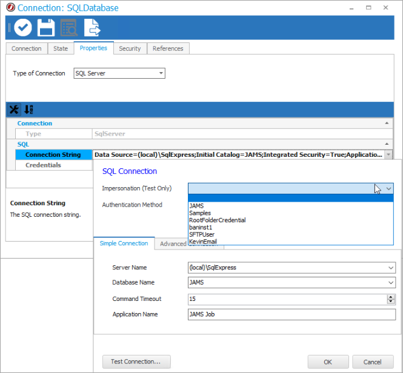This screenshot has height=373, width=403.
Task: Click the Application Name input field
Action: click(291, 314)
